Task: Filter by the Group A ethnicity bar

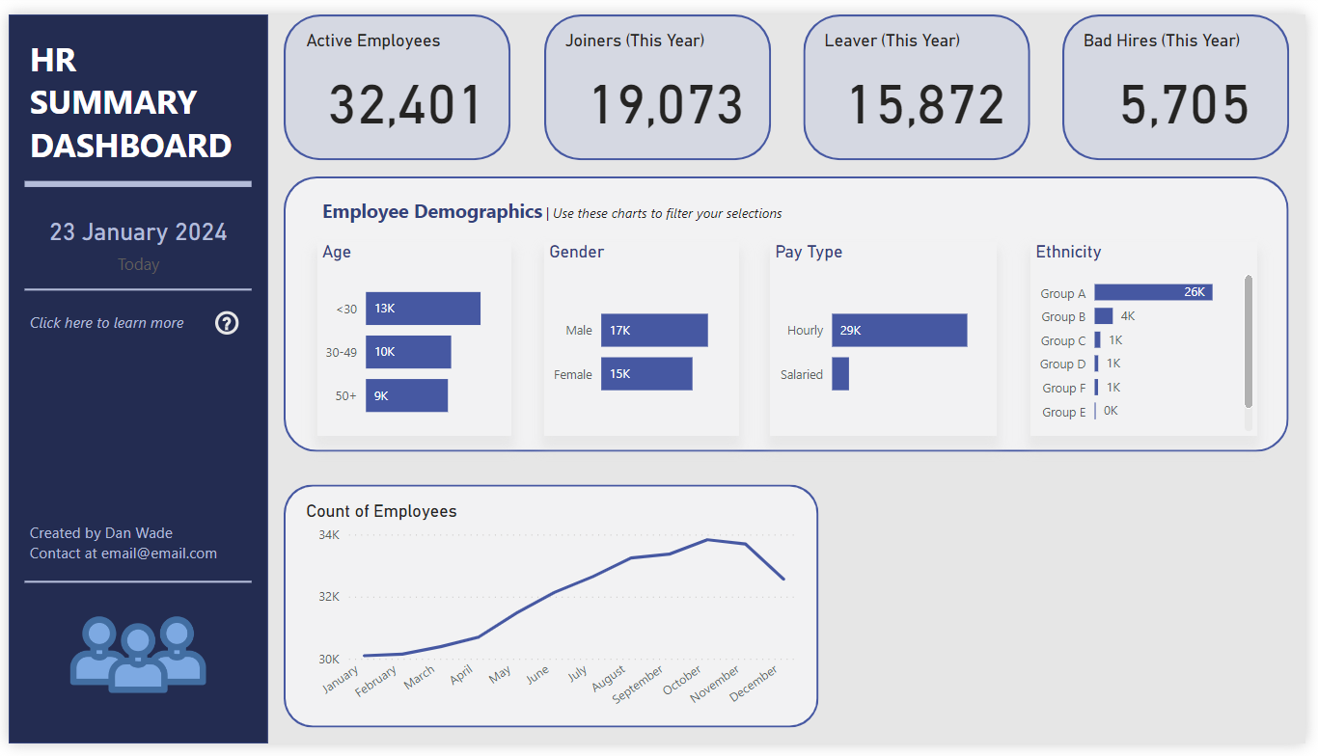Action: coord(1153,292)
